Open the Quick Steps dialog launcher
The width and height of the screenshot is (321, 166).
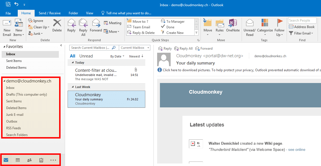click(x=198, y=40)
